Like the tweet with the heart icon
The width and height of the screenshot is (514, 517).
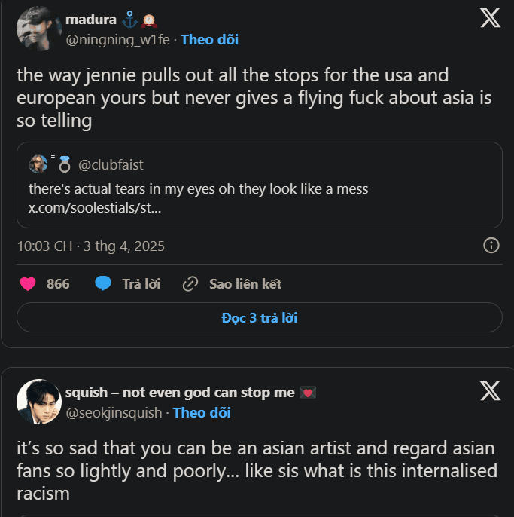pyautogui.click(x=28, y=284)
